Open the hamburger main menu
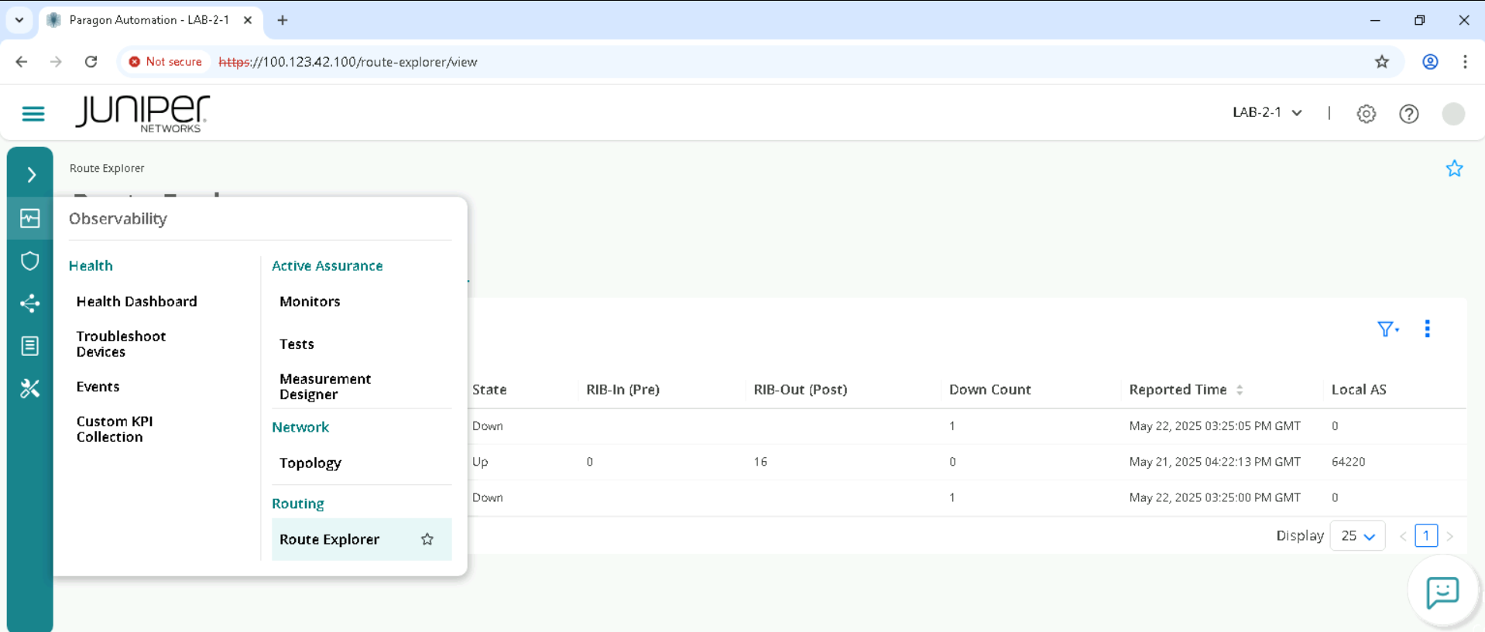The height and width of the screenshot is (632, 1485). coord(33,114)
